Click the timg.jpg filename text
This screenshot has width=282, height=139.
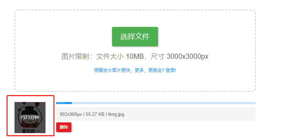pyautogui.click(x=116, y=114)
